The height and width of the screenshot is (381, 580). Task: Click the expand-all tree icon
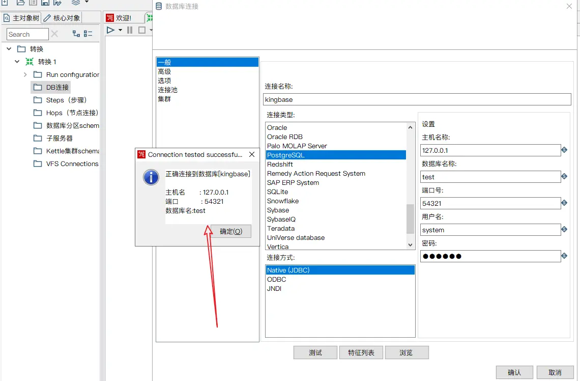[76, 34]
